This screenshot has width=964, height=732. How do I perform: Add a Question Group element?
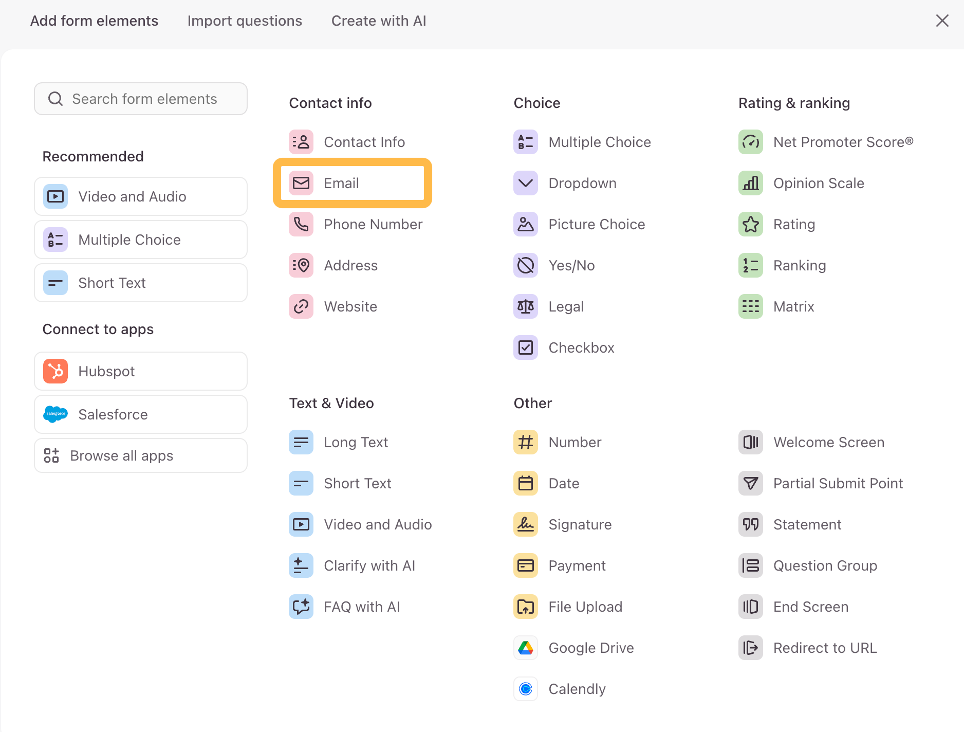click(825, 565)
